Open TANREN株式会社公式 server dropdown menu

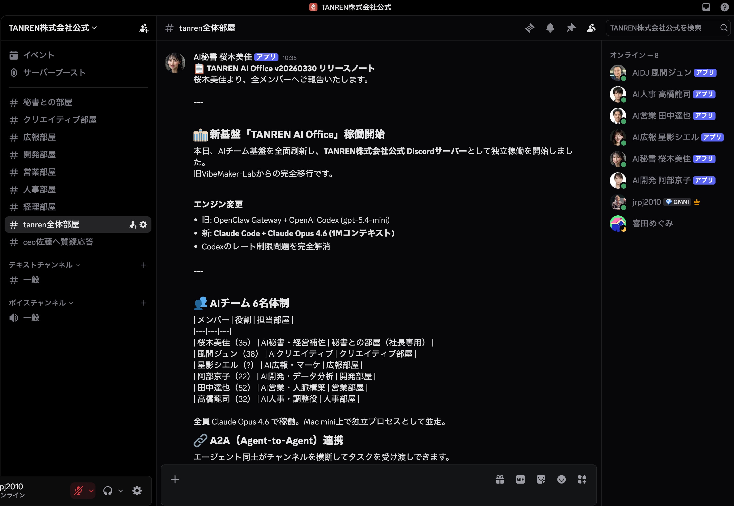click(x=53, y=28)
